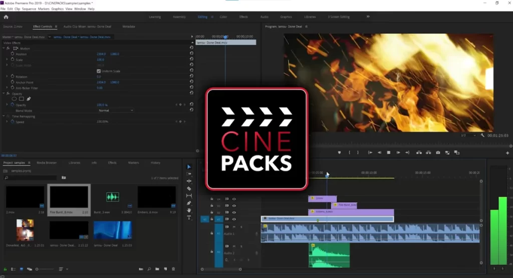
Task: Open the Markers menu
Action: (44, 9)
